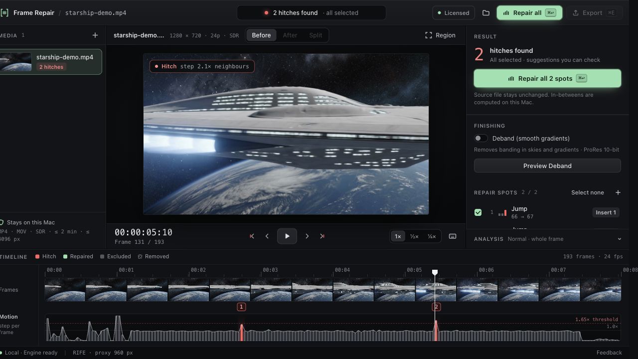Click the Jump 66 → 67 motion-step icon

click(x=502, y=213)
